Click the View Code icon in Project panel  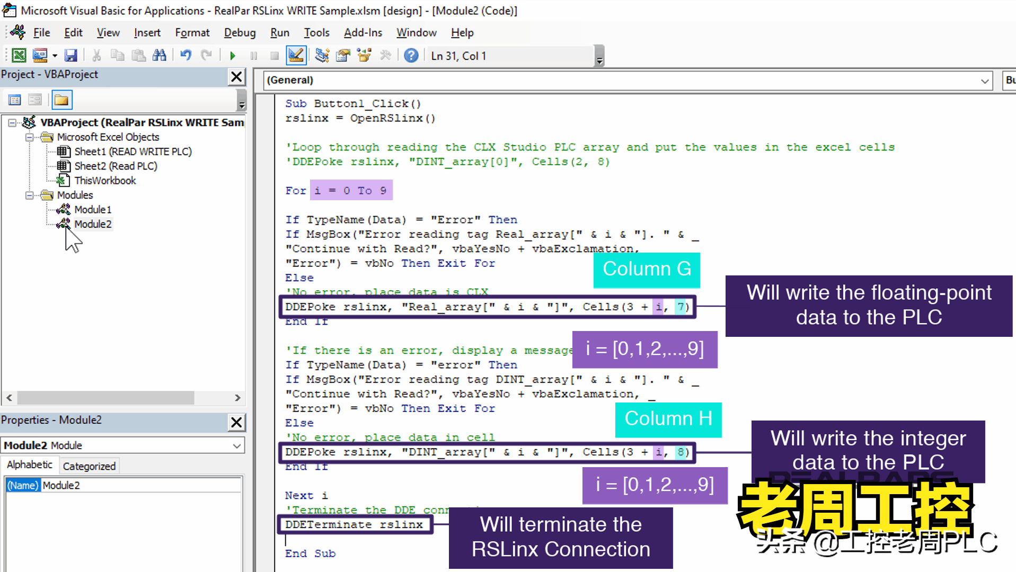click(x=15, y=100)
